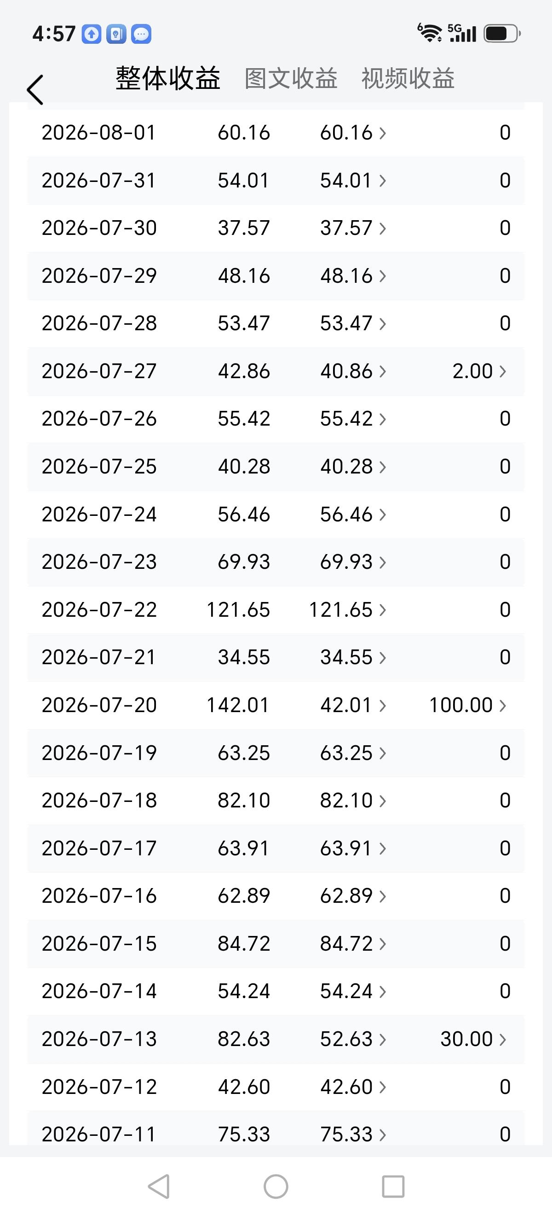This screenshot has width=552, height=1216.
Task: Switch to the 图文收益 tab
Action: point(291,78)
